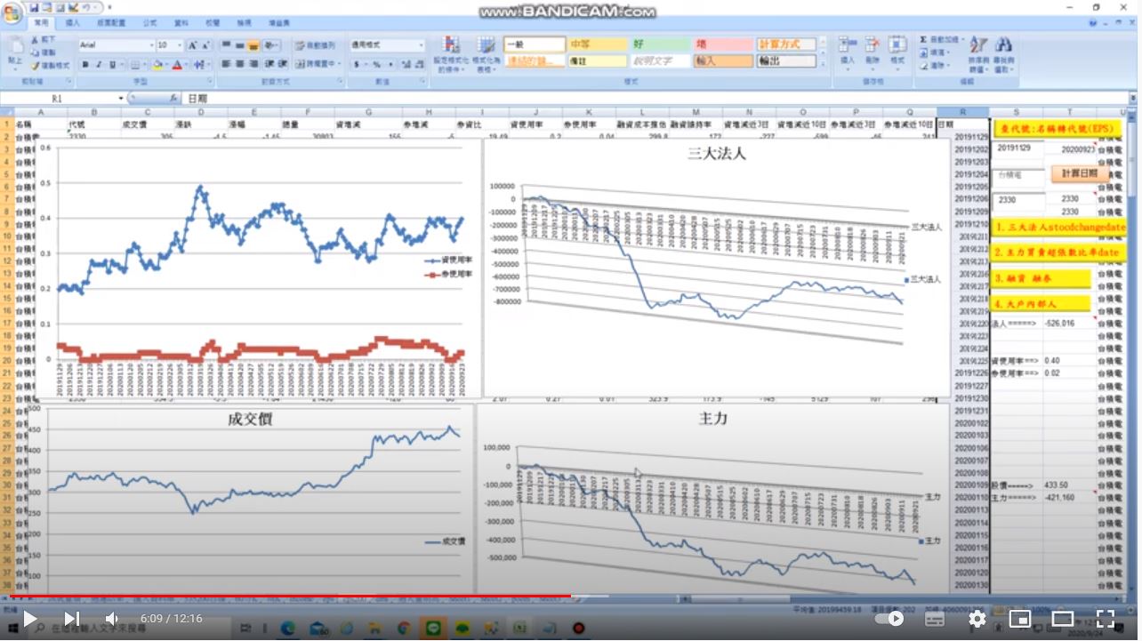The image size is (1142, 641).
Task: Click the increase decimal button
Action: pos(406,64)
